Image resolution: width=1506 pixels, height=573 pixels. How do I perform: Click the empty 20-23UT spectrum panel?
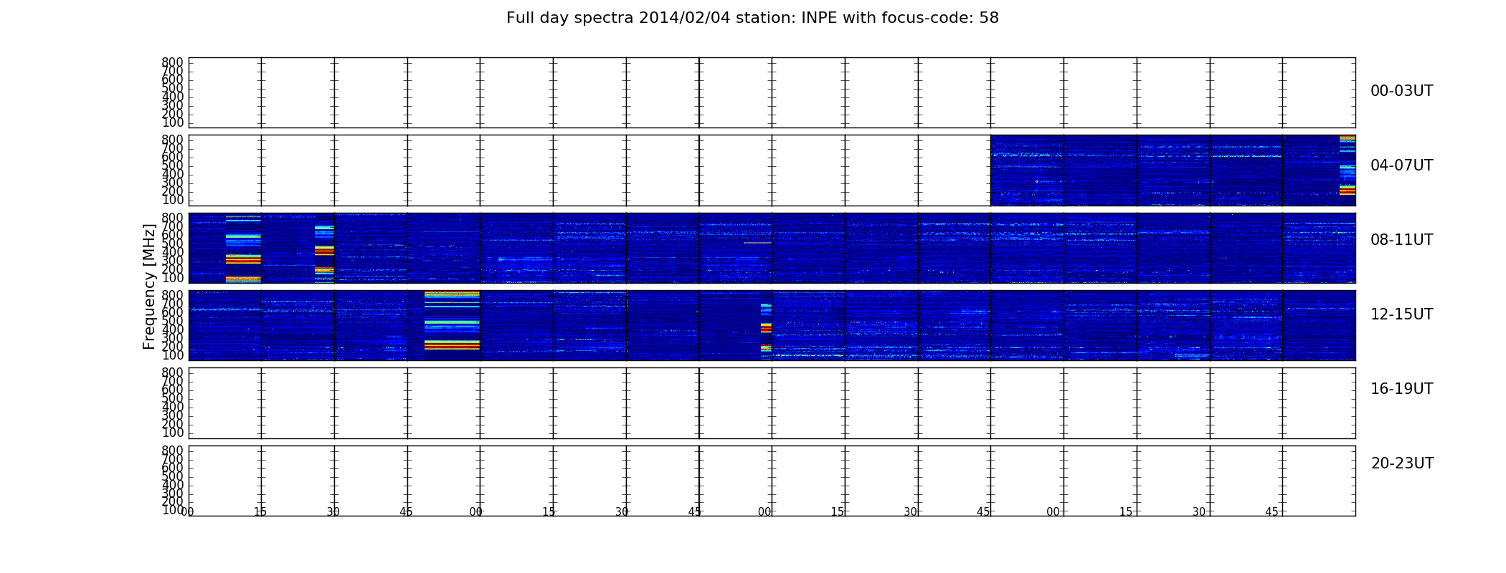pyautogui.click(x=772, y=481)
